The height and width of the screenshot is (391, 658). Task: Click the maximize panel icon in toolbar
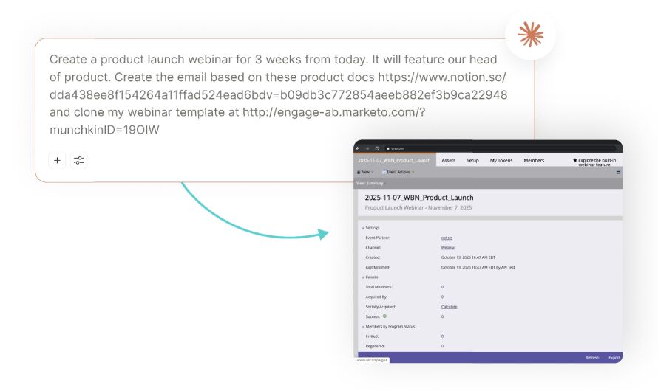618,172
